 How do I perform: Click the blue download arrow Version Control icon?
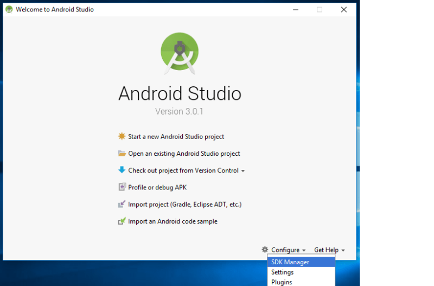point(122,170)
